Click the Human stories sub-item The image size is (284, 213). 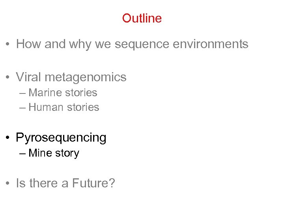[x=64, y=107]
